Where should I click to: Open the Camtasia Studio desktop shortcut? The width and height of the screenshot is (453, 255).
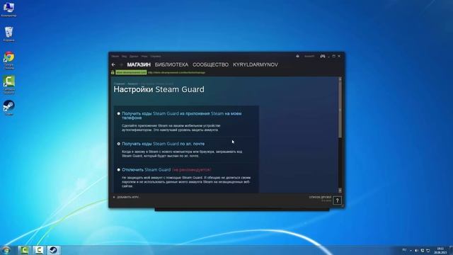(9, 85)
